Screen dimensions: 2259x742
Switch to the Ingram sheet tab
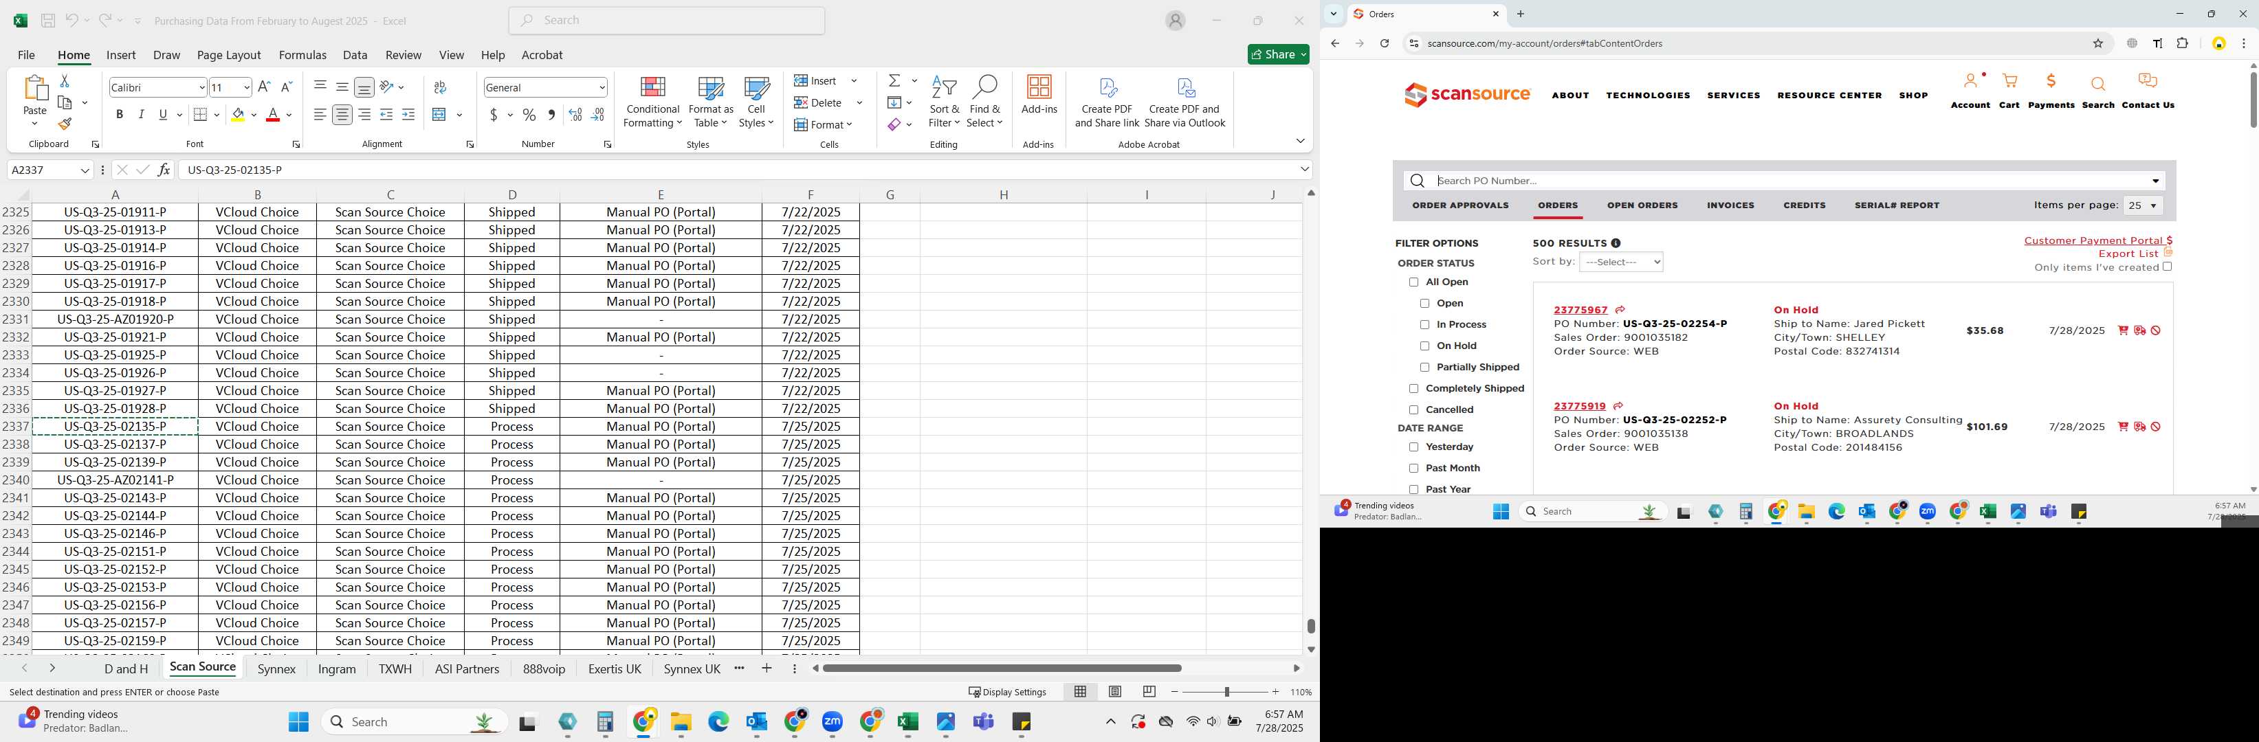pos(337,669)
